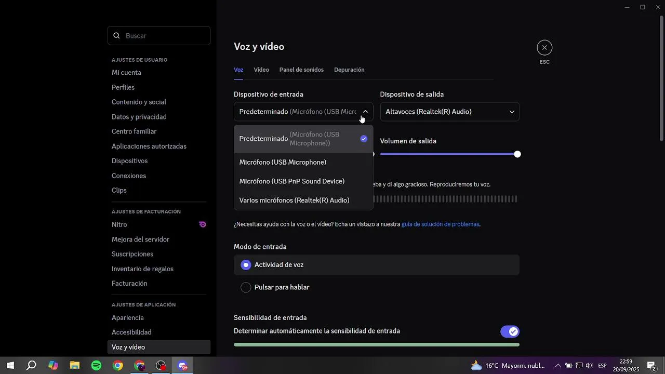Image resolution: width=665 pixels, height=374 pixels.
Task: Choose Micrófono (USB PnP Sound Device)
Action: click(303, 181)
